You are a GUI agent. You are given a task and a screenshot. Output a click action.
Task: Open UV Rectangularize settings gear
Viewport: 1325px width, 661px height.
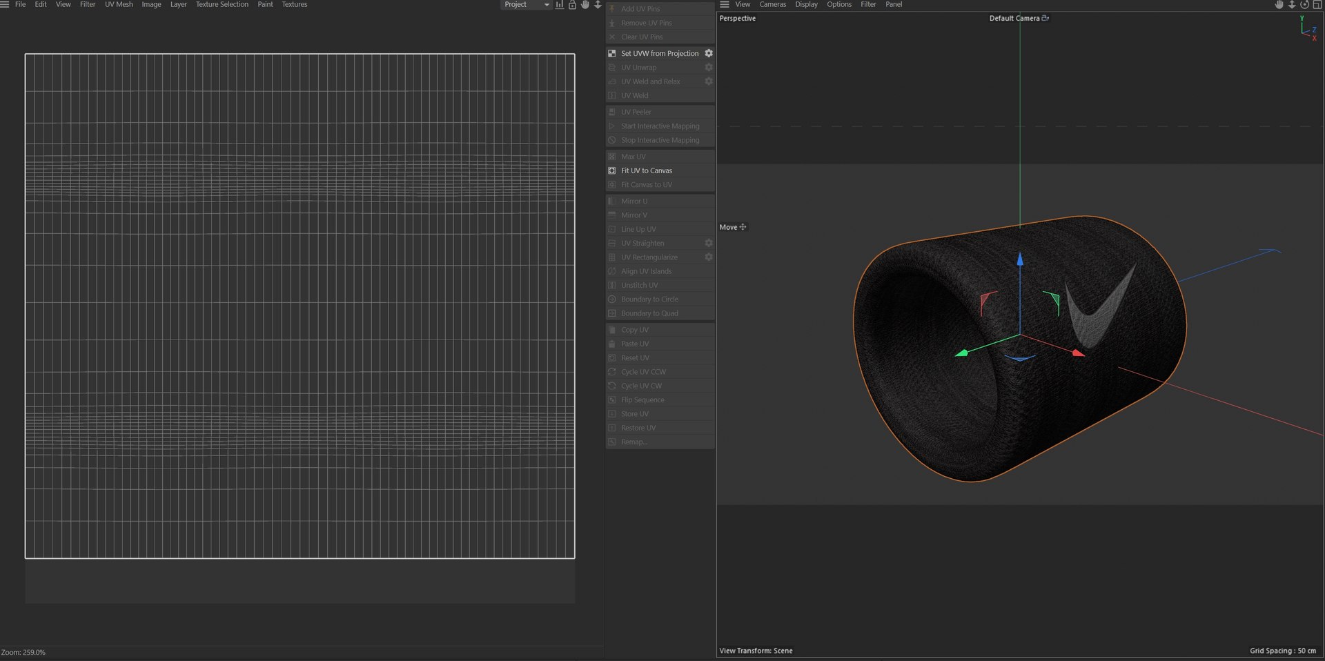[709, 257]
